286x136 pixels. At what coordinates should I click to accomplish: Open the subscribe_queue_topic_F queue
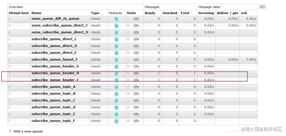[53, 121]
